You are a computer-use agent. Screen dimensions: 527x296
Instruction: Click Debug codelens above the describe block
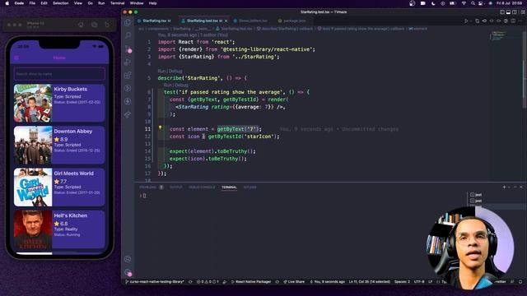tap(175, 72)
